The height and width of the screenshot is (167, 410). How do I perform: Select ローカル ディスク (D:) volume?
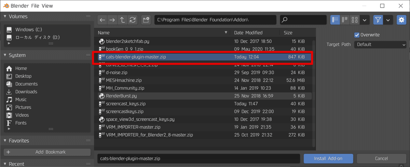47,37
